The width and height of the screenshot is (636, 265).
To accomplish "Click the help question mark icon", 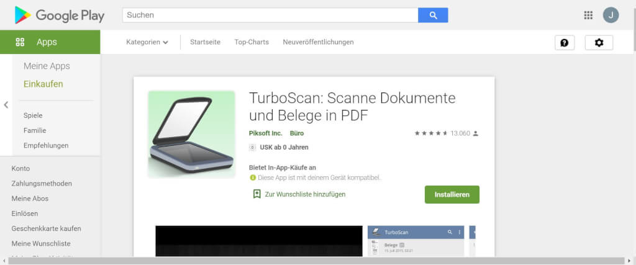I will point(565,43).
